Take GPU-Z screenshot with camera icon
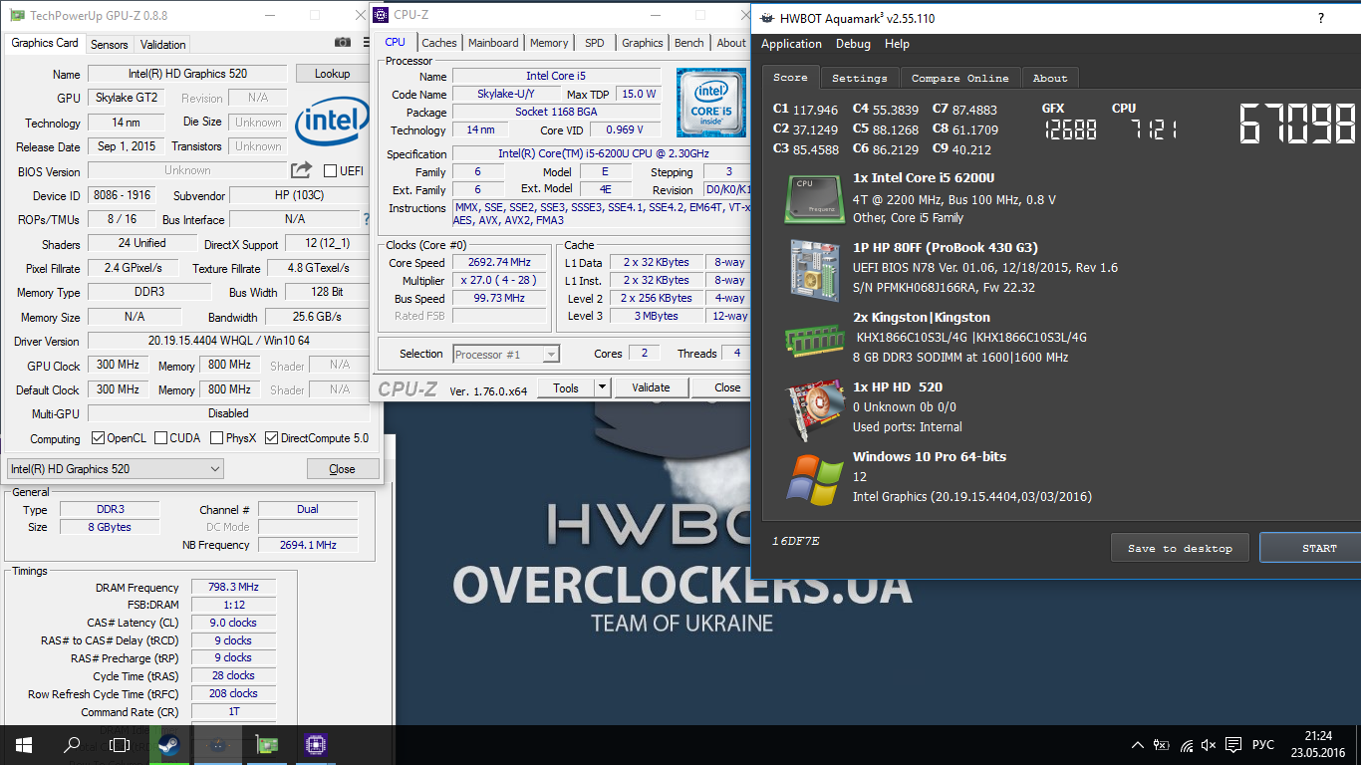The height and width of the screenshot is (765, 1361). pyautogui.click(x=343, y=43)
